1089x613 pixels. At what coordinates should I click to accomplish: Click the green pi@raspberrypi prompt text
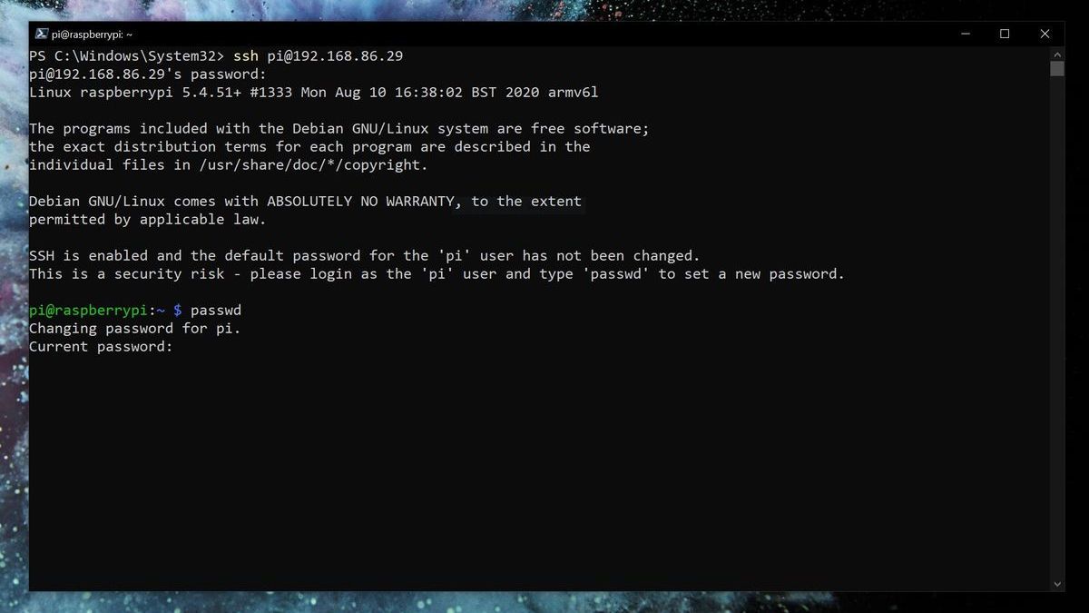pyautogui.click(x=88, y=310)
